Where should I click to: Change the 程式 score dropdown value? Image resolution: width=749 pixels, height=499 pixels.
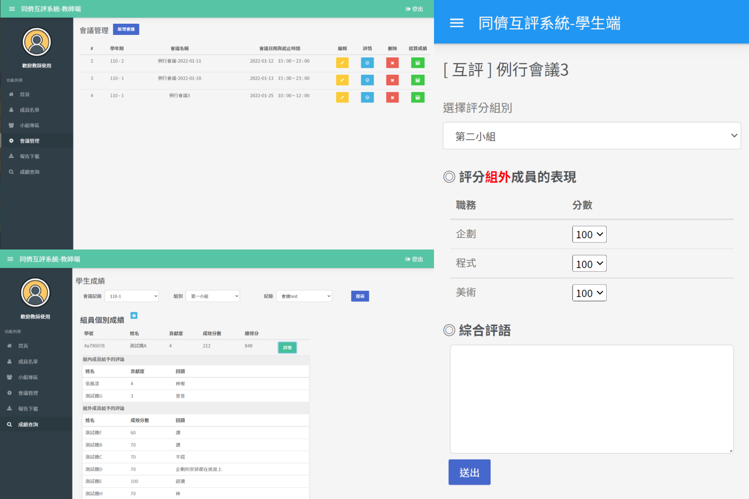(x=589, y=263)
